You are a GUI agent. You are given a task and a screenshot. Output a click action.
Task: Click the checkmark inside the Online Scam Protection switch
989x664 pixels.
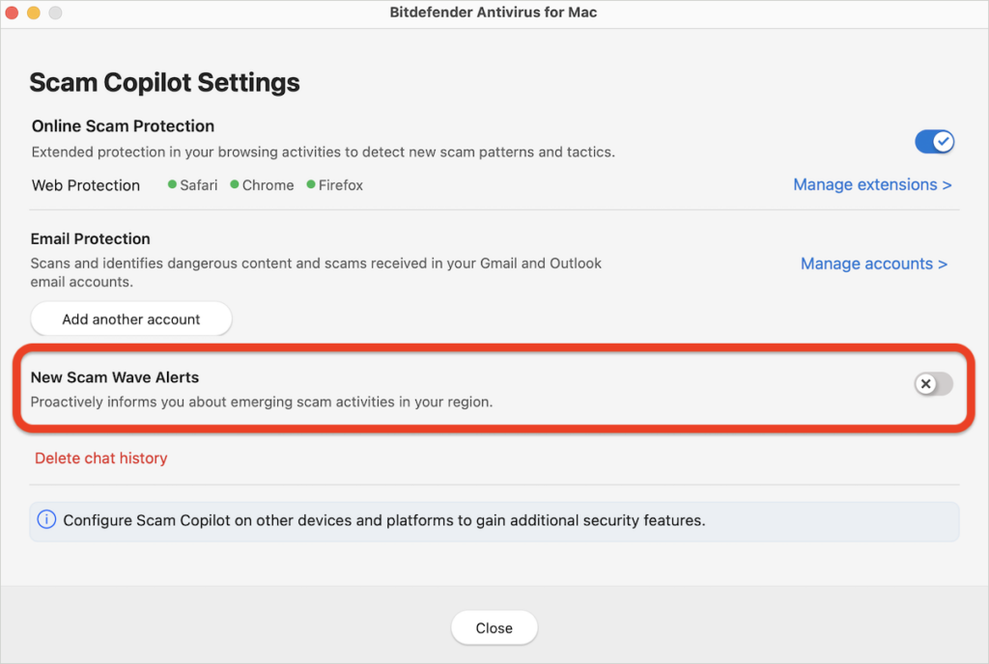click(943, 141)
